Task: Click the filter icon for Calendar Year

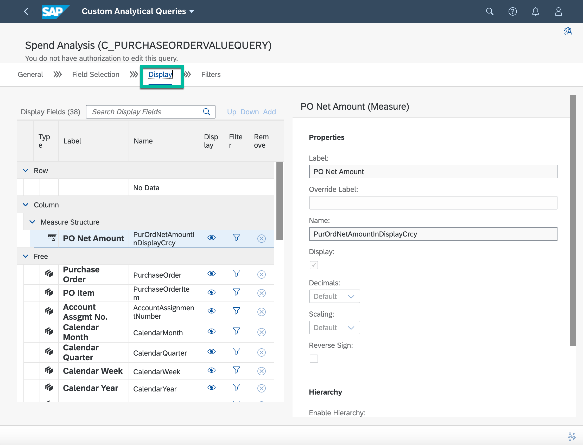Action: pos(236,388)
